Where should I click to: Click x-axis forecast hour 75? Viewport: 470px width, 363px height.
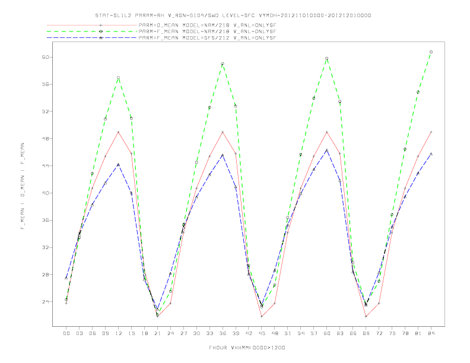(392, 333)
